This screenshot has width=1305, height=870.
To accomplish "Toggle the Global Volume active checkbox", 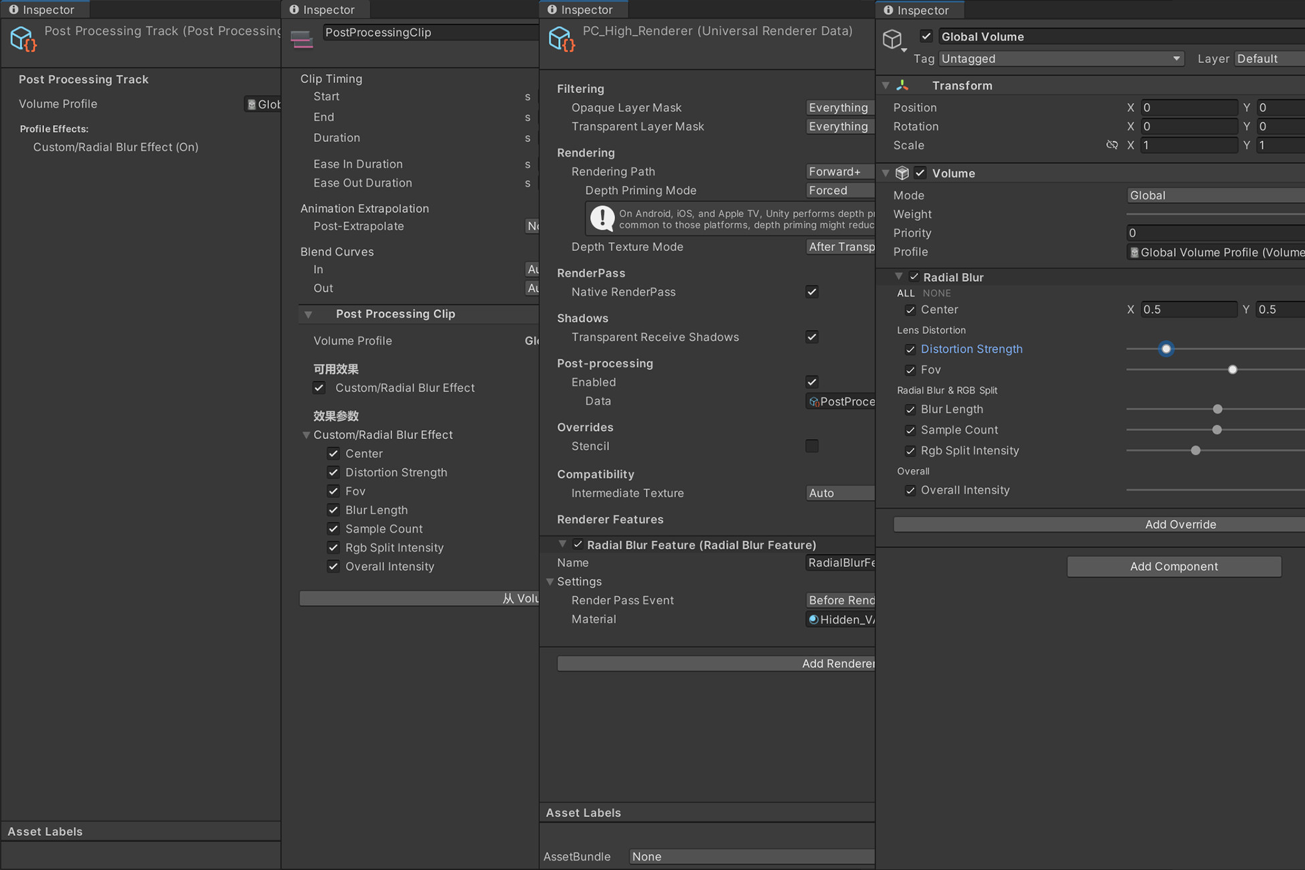I will pos(926,36).
